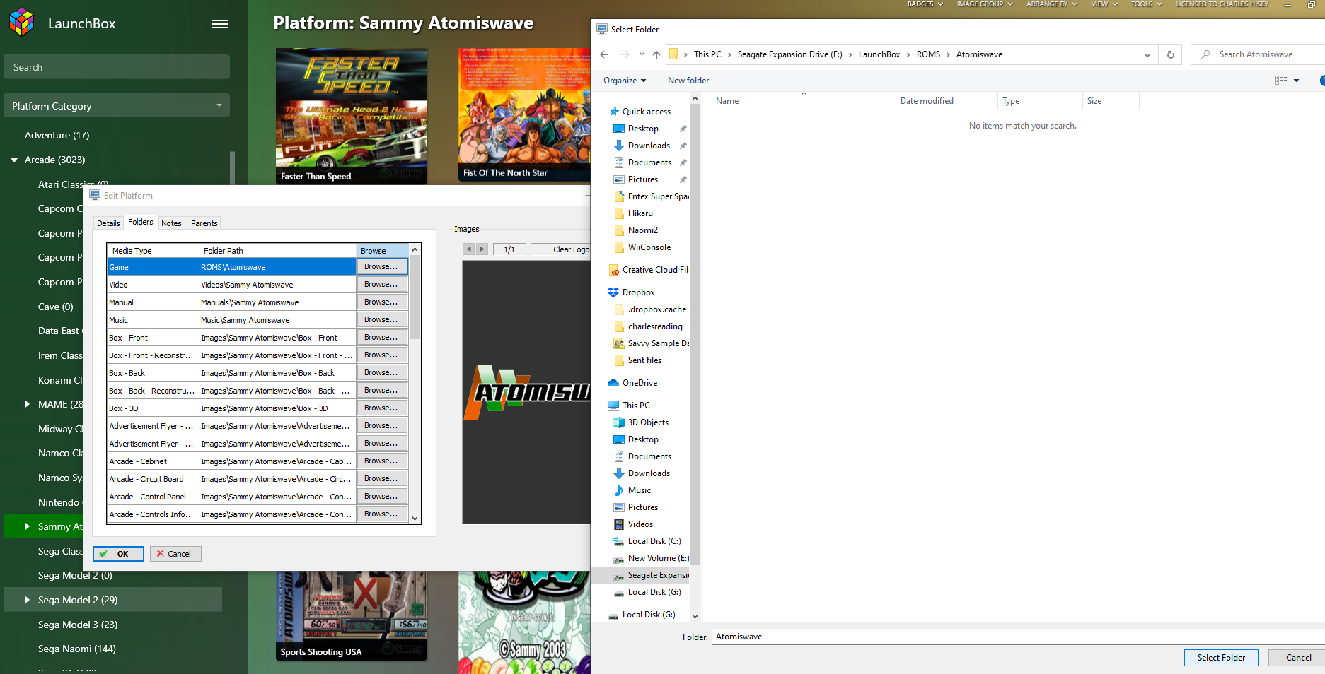Change the folder view layout
The height and width of the screenshot is (674, 1325).
coord(1281,81)
